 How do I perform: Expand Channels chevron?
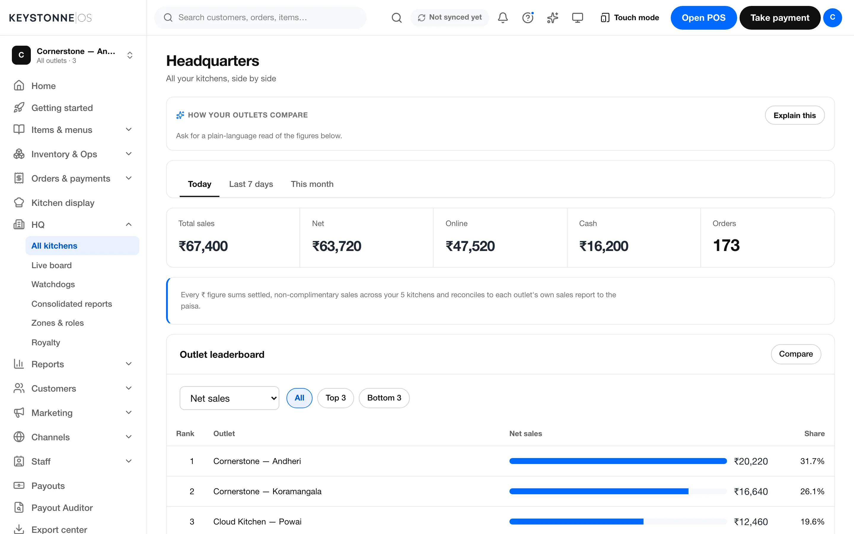coord(129,437)
